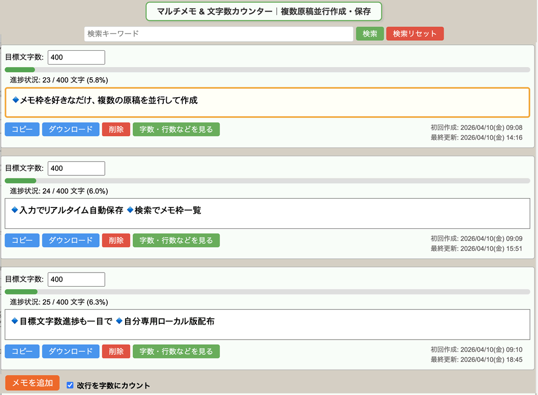Edit 目標文字数 field of the 24-character memo

tap(76, 168)
